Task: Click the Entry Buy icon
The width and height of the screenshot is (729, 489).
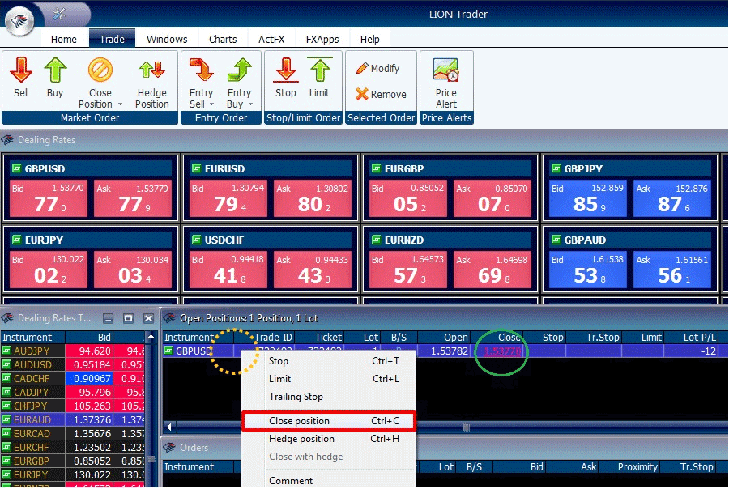Action: pos(240,70)
